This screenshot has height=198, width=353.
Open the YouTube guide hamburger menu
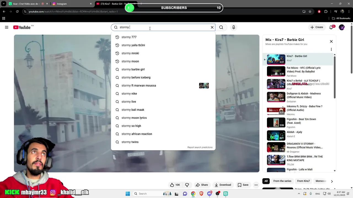pyautogui.click(x=7, y=27)
